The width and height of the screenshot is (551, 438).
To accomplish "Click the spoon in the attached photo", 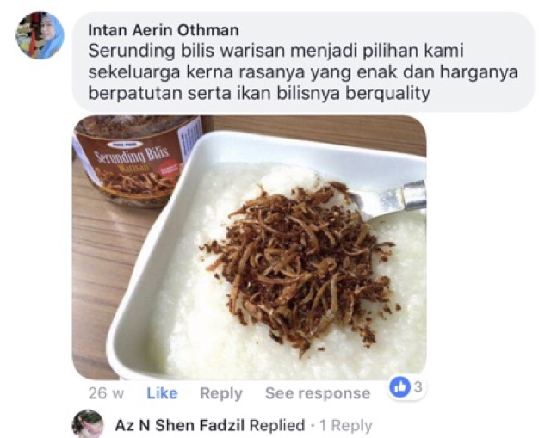I will pyautogui.click(x=388, y=200).
